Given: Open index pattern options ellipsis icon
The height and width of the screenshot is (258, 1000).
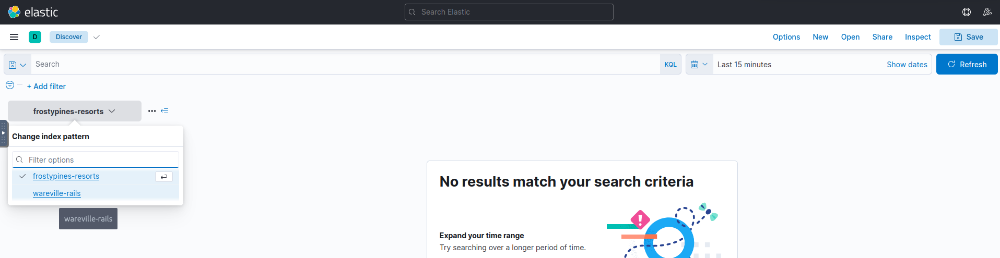Looking at the screenshot, I should [152, 111].
